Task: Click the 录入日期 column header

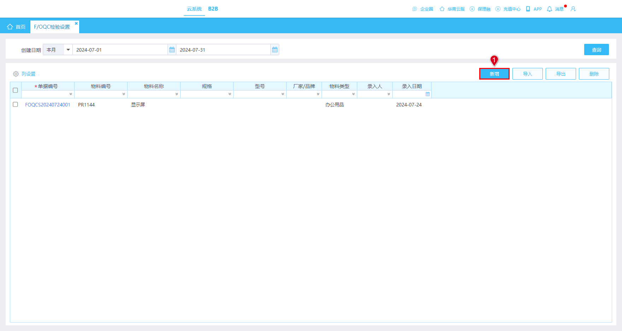Action: pyautogui.click(x=412, y=86)
